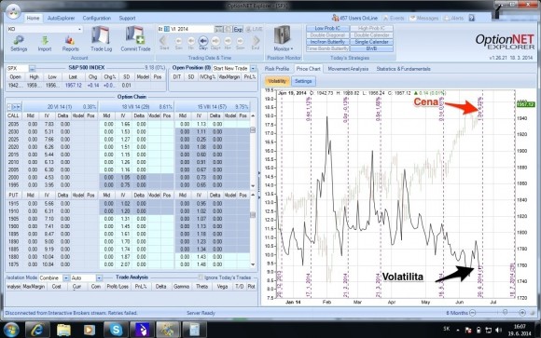The width and height of the screenshot is (541, 338).
Task: Step forward one day with Day+ arrow
Action: [x=215, y=43]
